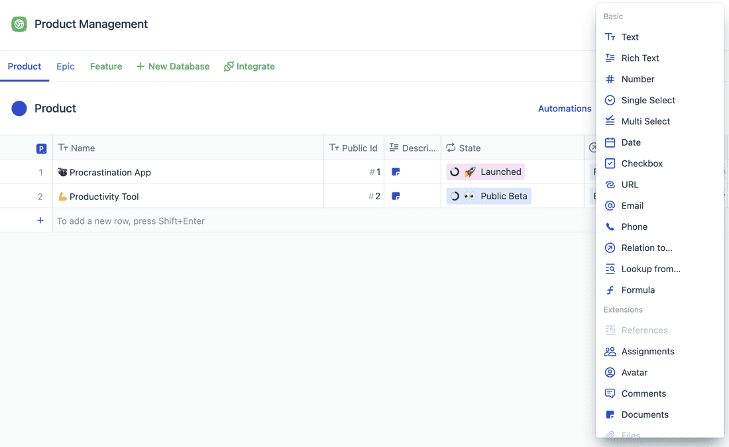Image resolution: width=729 pixels, height=447 pixels.
Task: Click the Product Management workspace logo icon
Action: click(x=19, y=25)
